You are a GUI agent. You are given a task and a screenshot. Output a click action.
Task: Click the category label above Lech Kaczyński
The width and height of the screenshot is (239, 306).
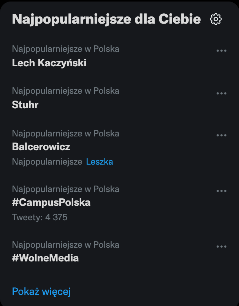click(x=65, y=49)
